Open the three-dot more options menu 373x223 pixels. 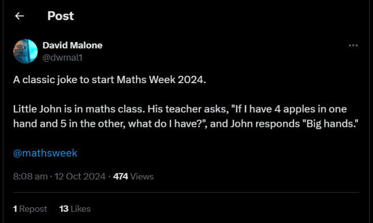[353, 45]
